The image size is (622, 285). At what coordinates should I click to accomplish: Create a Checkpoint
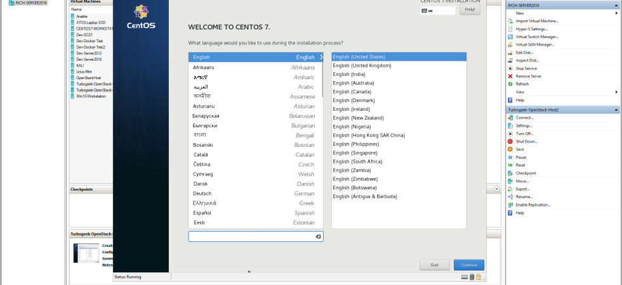click(526, 173)
